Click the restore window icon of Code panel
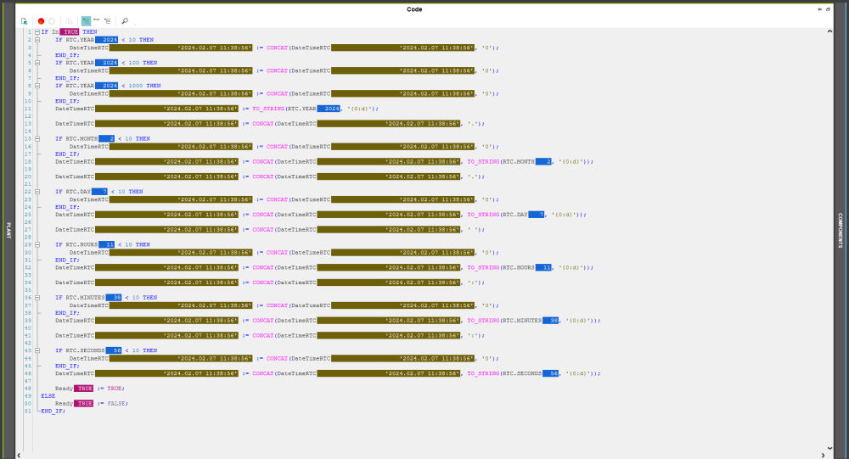The width and height of the screenshot is (849, 459). point(829,9)
